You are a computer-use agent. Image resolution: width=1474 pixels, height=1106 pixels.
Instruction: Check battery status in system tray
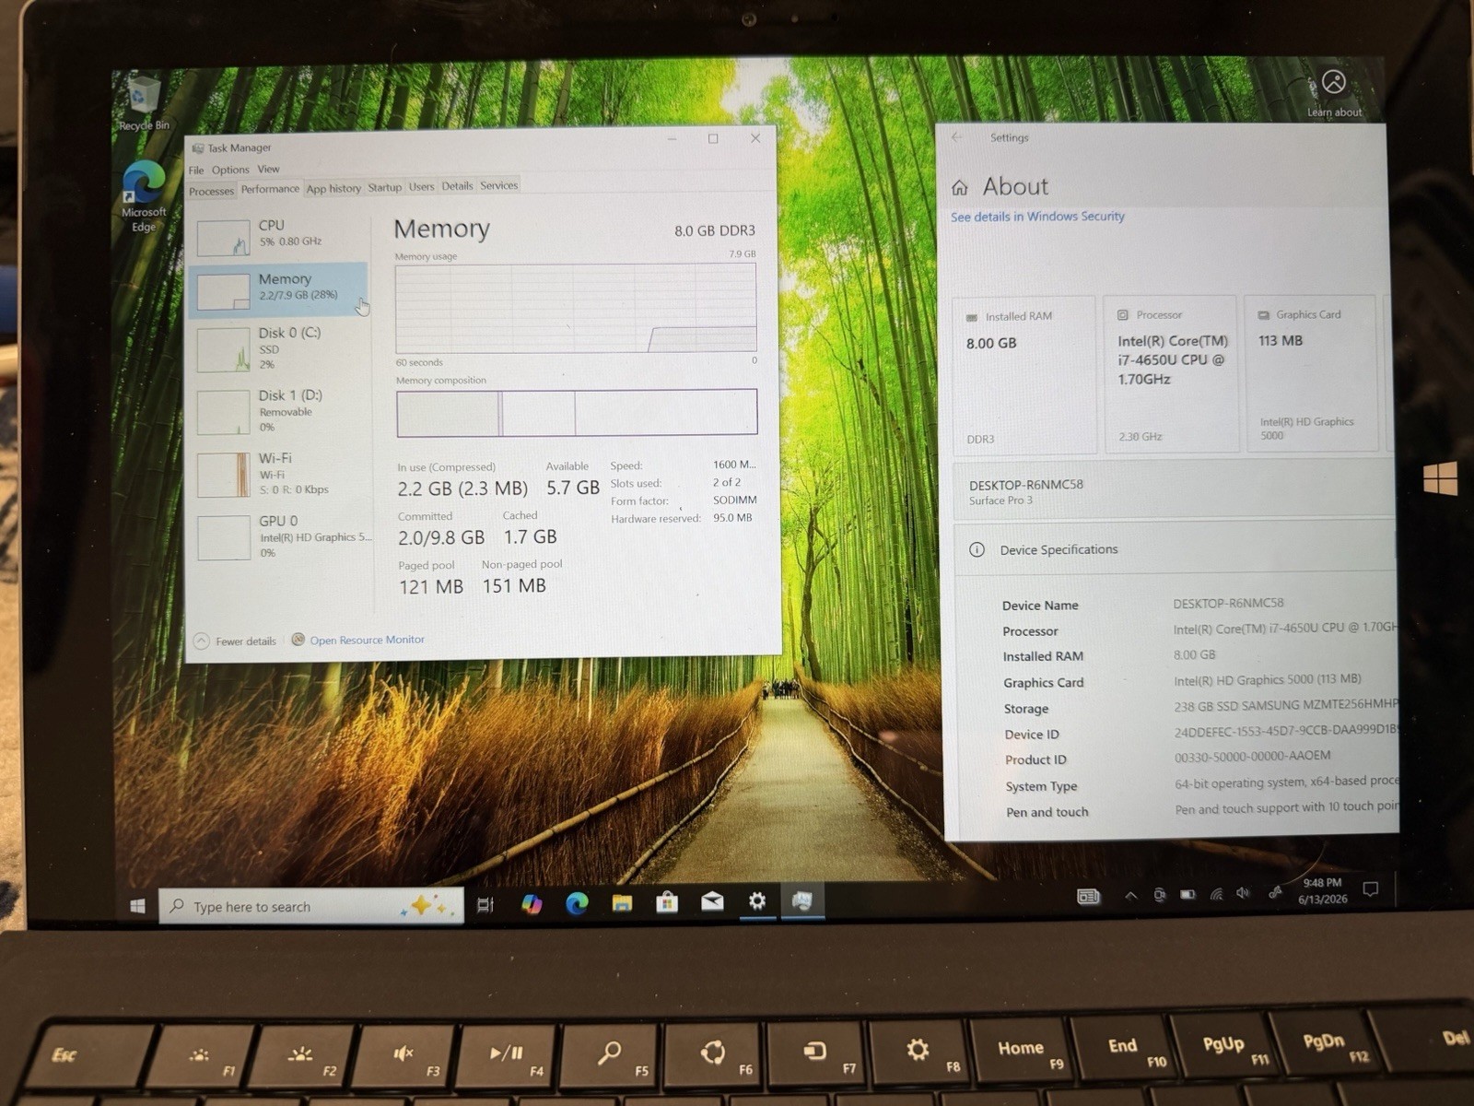click(1187, 894)
